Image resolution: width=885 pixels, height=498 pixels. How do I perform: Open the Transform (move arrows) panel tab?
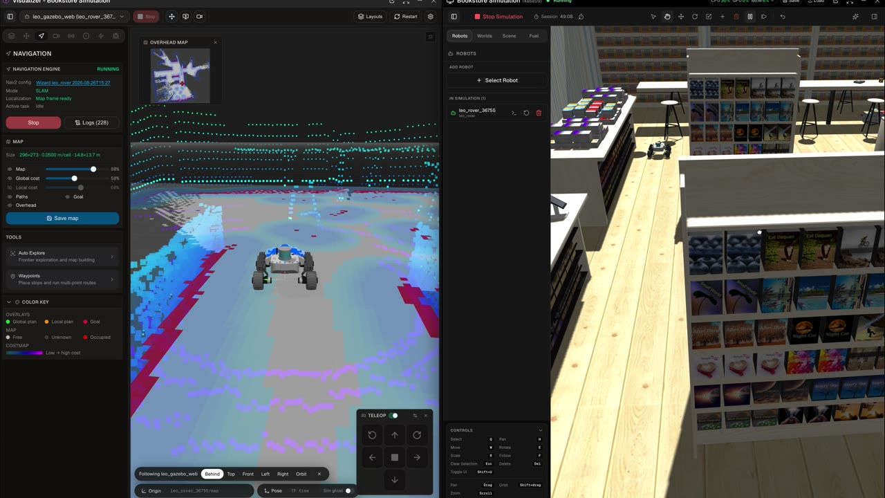(x=26, y=36)
